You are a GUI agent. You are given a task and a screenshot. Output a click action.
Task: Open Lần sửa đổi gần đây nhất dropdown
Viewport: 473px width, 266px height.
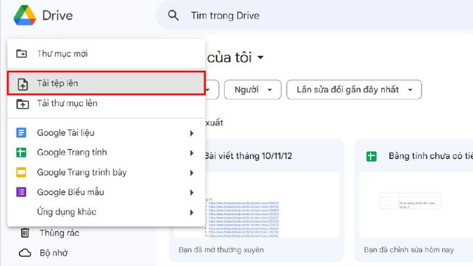pyautogui.click(x=354, y=90)
